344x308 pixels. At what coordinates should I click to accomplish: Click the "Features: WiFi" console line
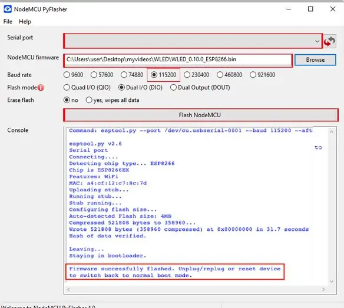(x=94, y=177)
